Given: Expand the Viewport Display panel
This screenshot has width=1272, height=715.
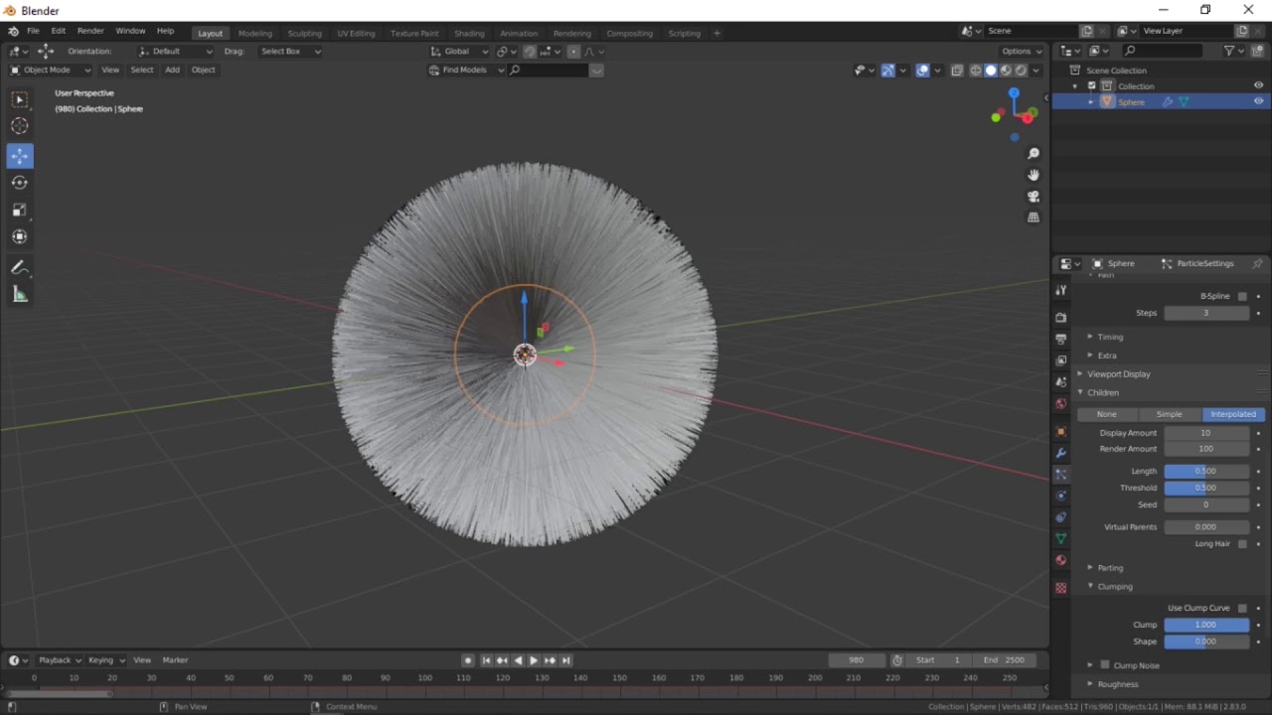Looking at the screenshot, I should pyautogui.click(x=1118, y=374).
